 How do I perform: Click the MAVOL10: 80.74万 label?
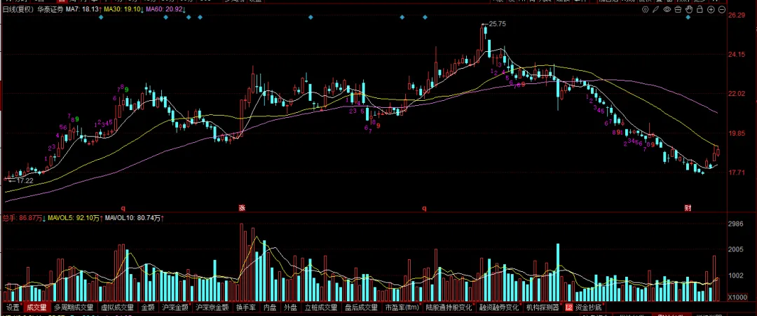[132, 219]
